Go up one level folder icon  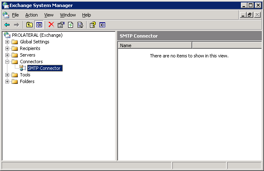tap(29, 25)
